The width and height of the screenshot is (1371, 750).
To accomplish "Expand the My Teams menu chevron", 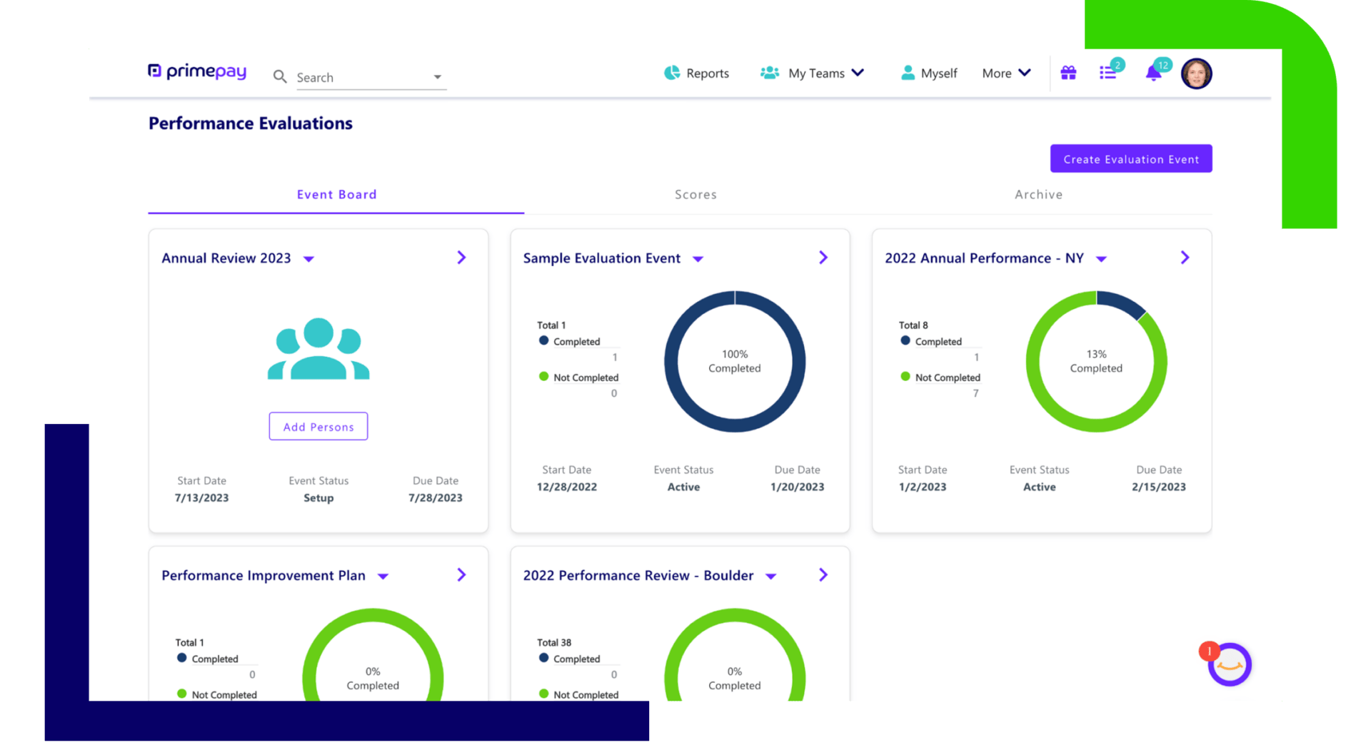I will (858, 73).
